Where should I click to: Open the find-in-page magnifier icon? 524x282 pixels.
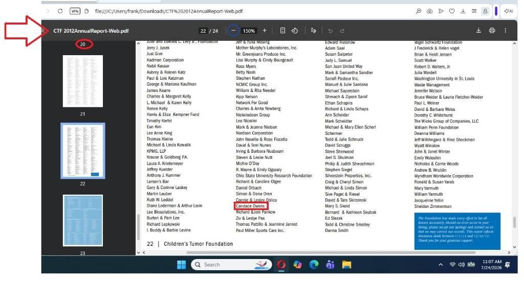(x=419, y=11)
